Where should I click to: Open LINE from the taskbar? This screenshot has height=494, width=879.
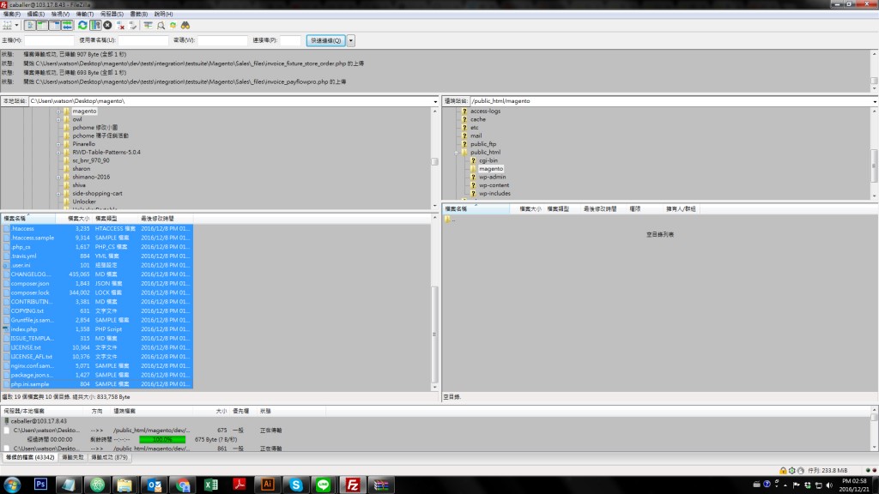coord(324,485)
